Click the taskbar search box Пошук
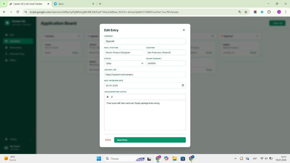 point(125,159)
